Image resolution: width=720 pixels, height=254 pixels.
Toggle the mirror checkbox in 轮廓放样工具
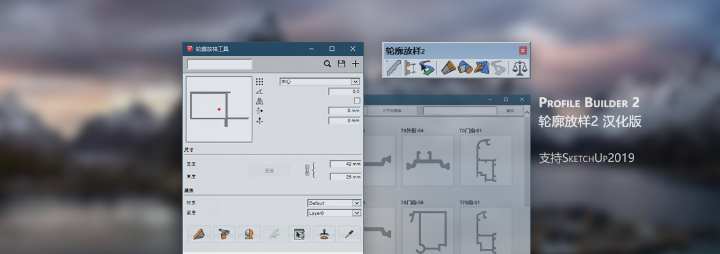pos(357,101)
